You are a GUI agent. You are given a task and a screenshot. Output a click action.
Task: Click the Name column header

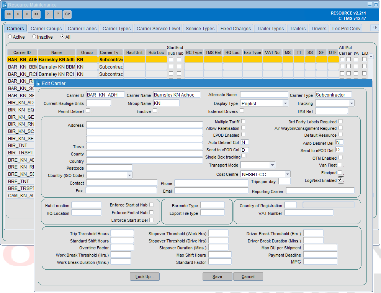point(56,52)
